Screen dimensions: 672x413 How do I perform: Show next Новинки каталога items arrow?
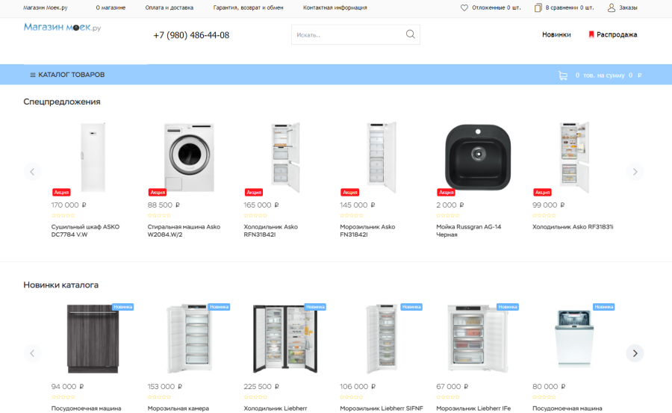635,353
